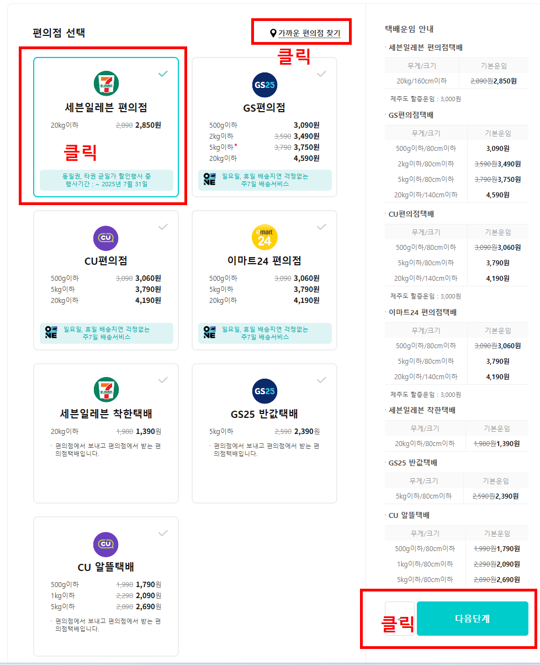Select the GS25 반값택배 card title
540x665 pixels.
pos(264,414)
